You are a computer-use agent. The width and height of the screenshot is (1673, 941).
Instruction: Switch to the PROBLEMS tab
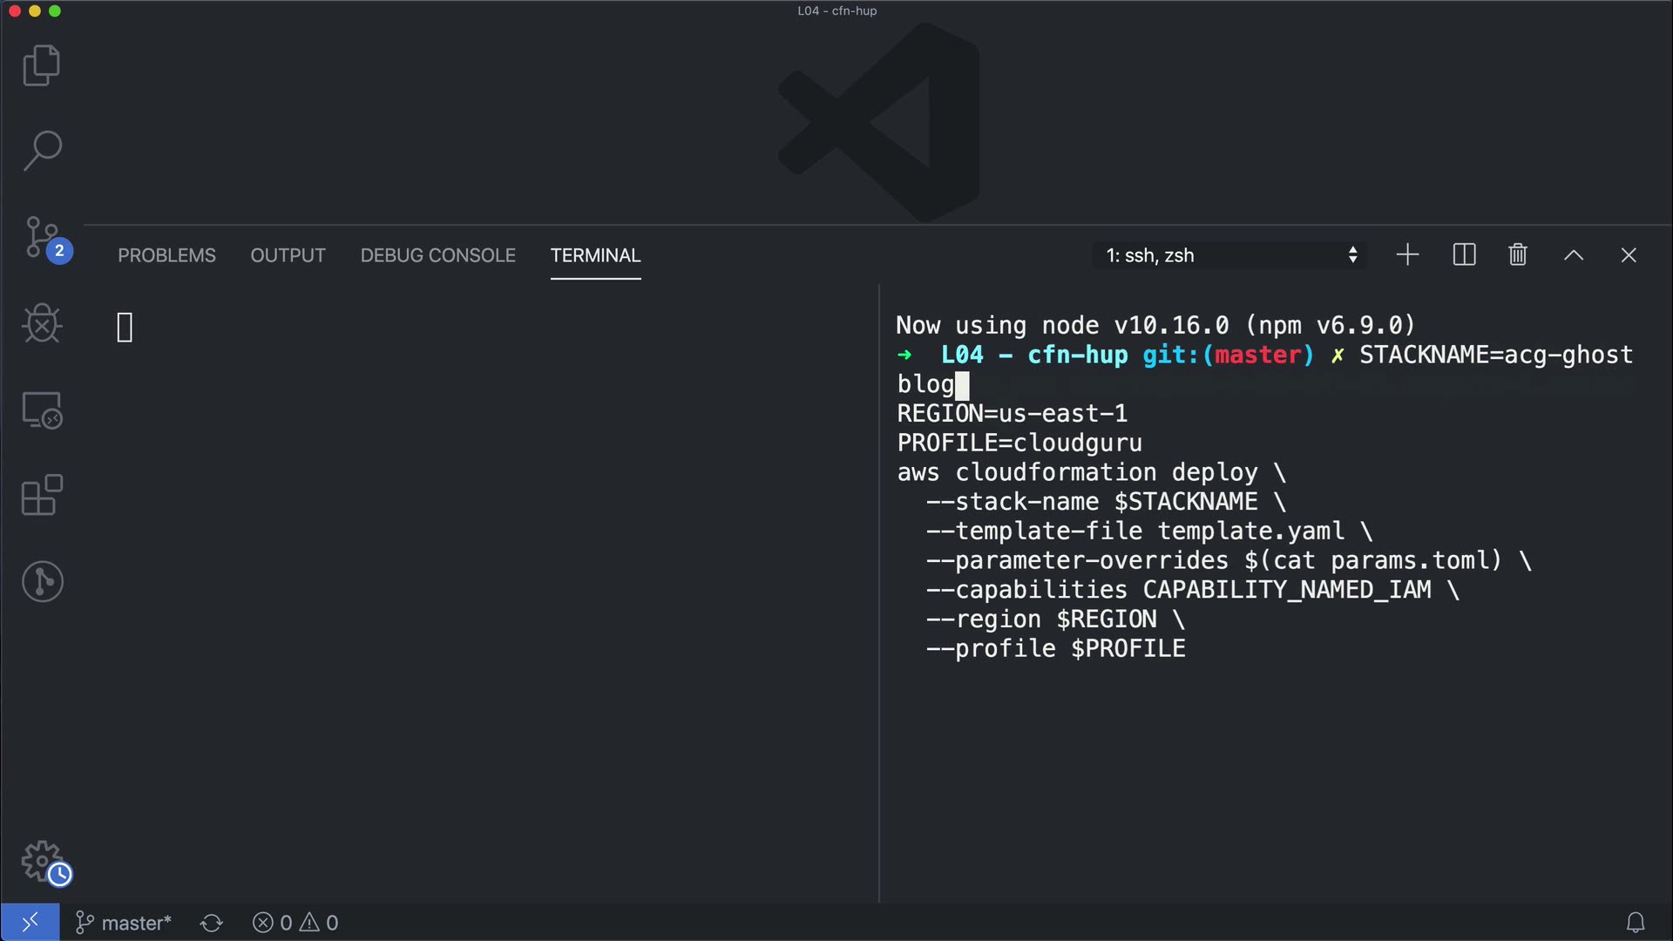pos(166,255)
